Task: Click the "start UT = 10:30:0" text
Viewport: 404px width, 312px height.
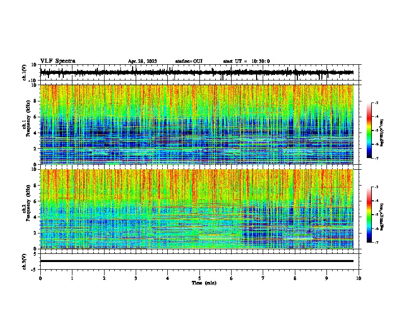Action: 246,61
